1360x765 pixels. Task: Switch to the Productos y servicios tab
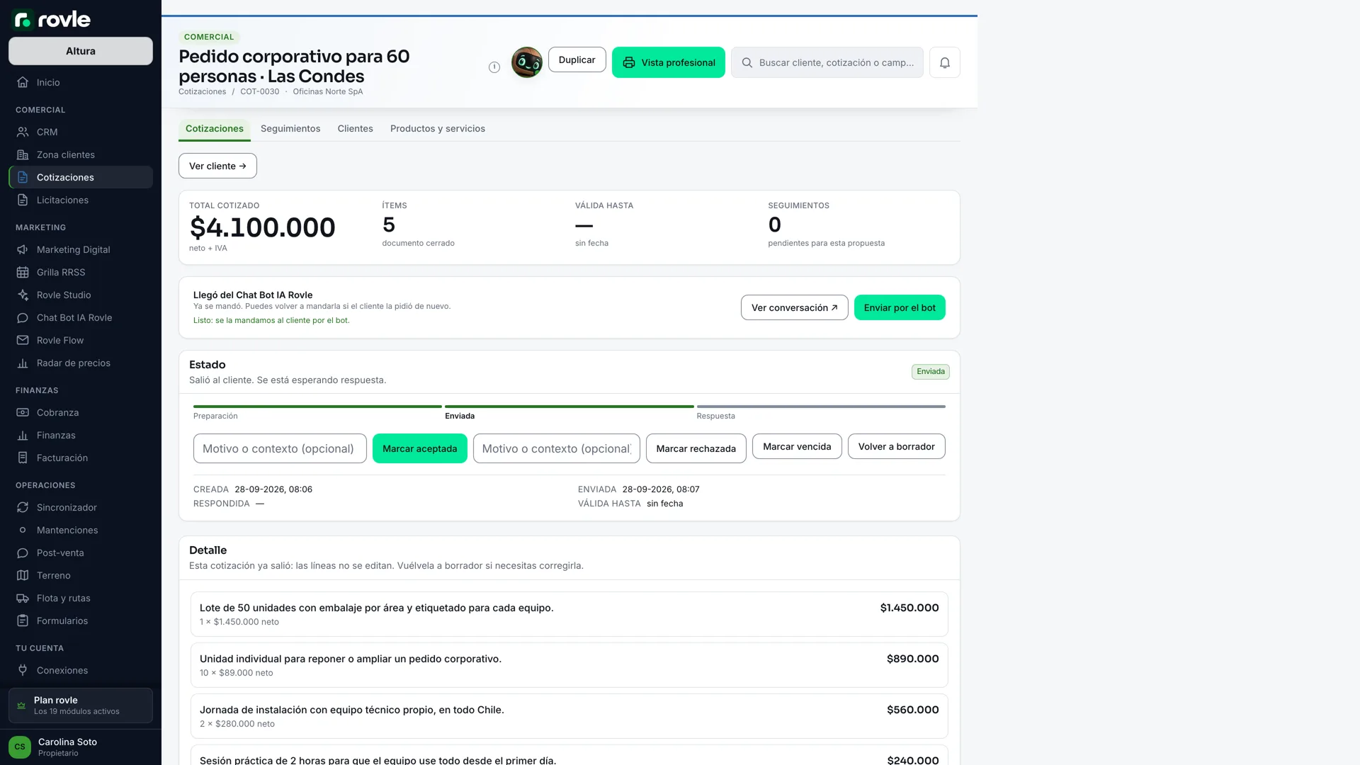pos(438,128)
